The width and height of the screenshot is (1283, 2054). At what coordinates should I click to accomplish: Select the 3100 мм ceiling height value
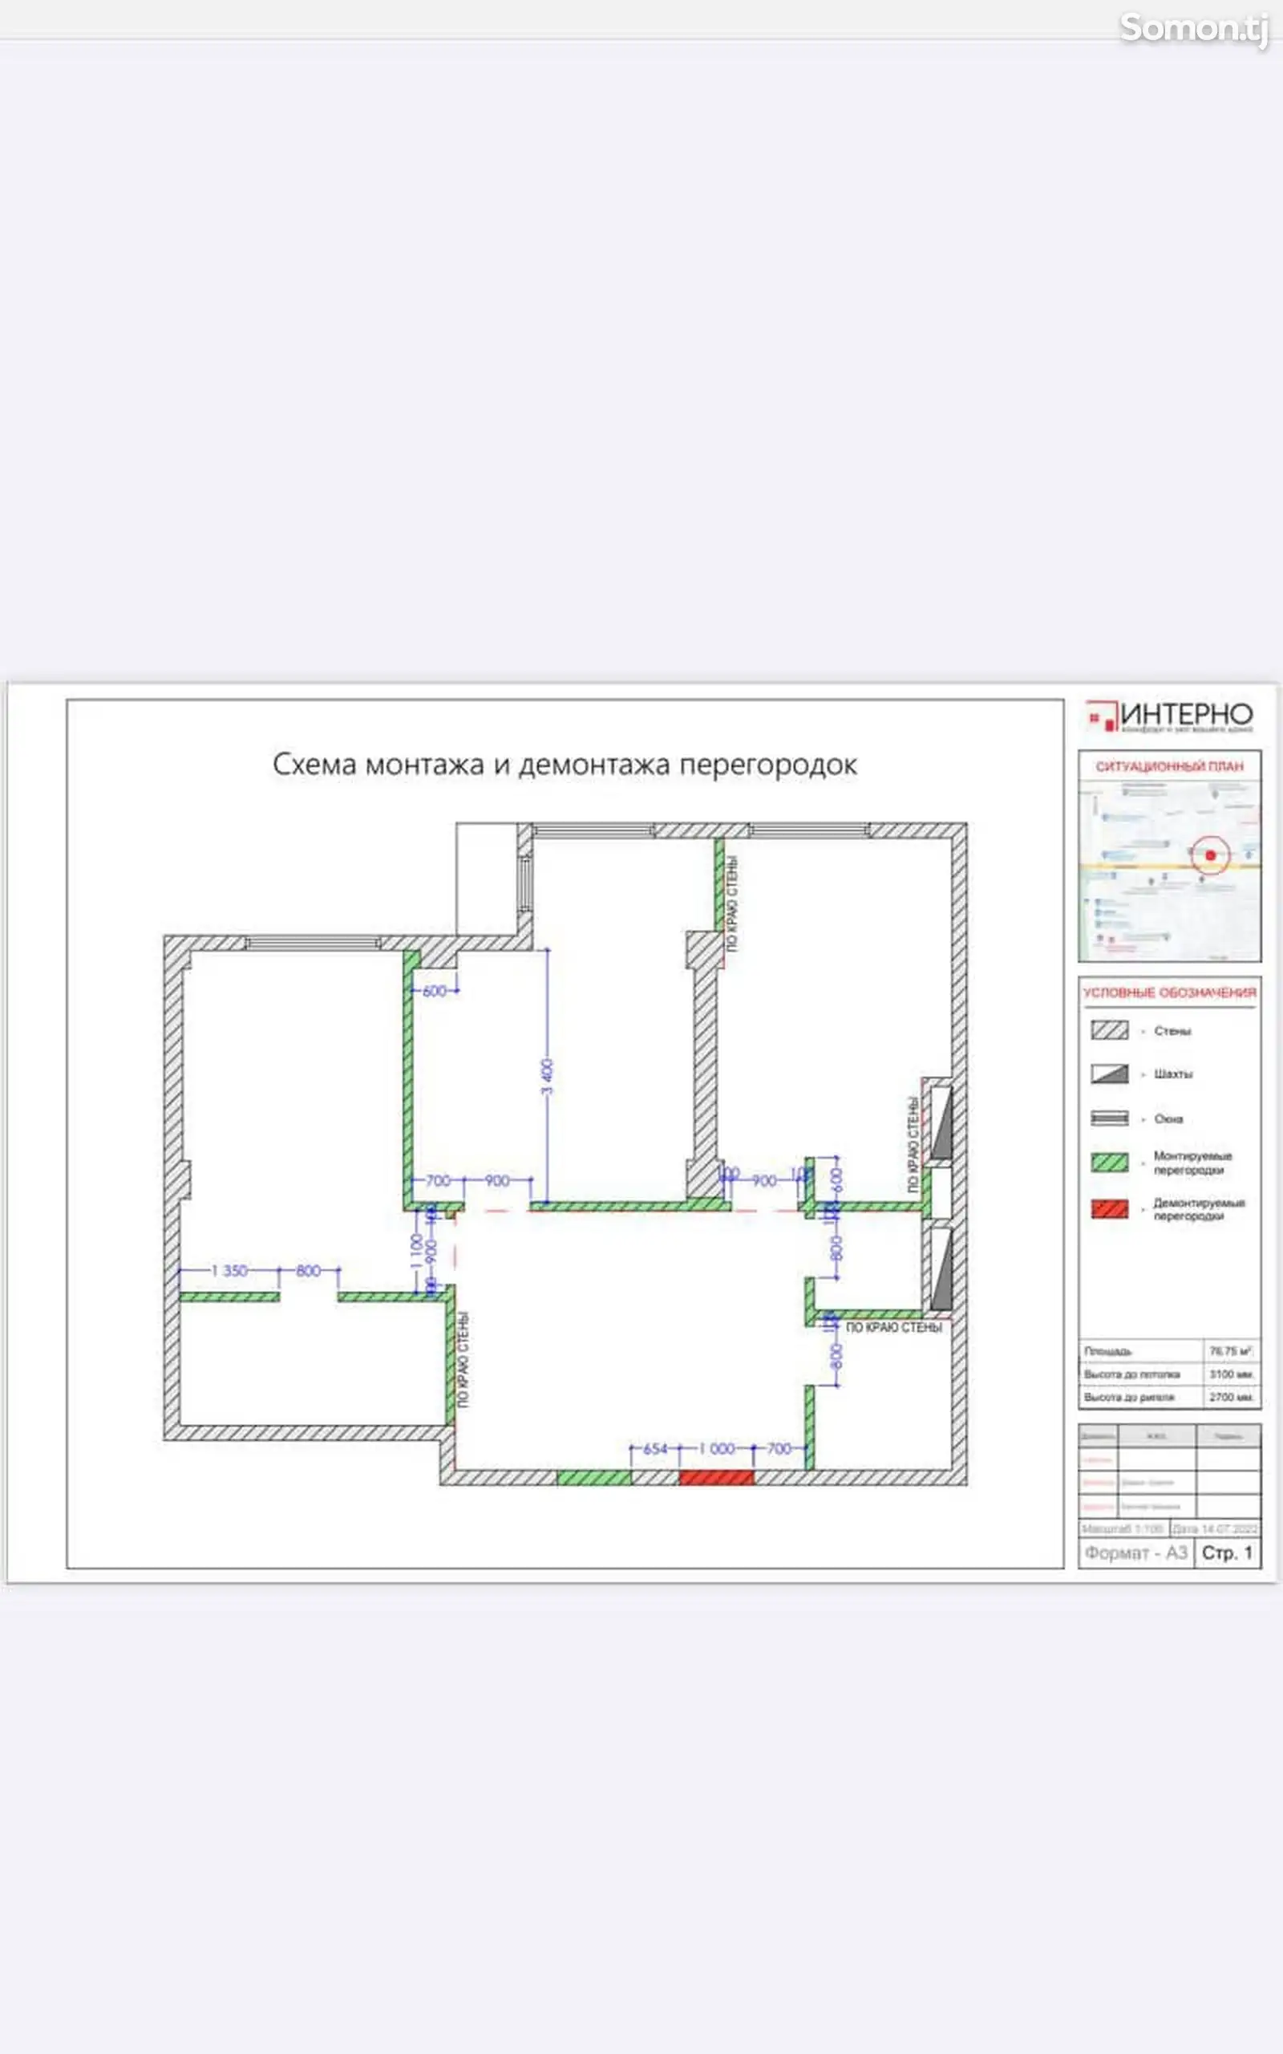[x=1231, y=1374]
